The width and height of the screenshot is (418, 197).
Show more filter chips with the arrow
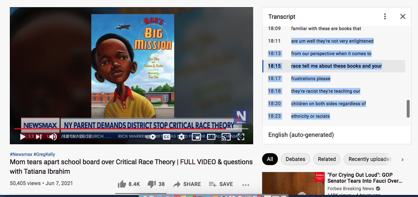(x=403, y=159)
